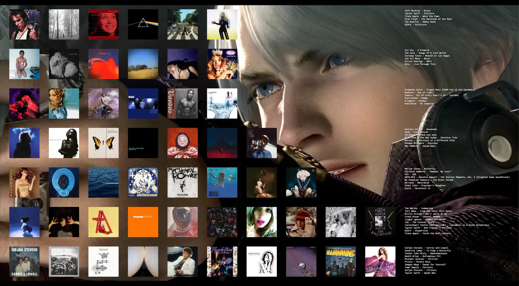Click the Beatles Abbey Road cover
The height and width of the screenshot is (286, 519).
click(x=183, y=25)
